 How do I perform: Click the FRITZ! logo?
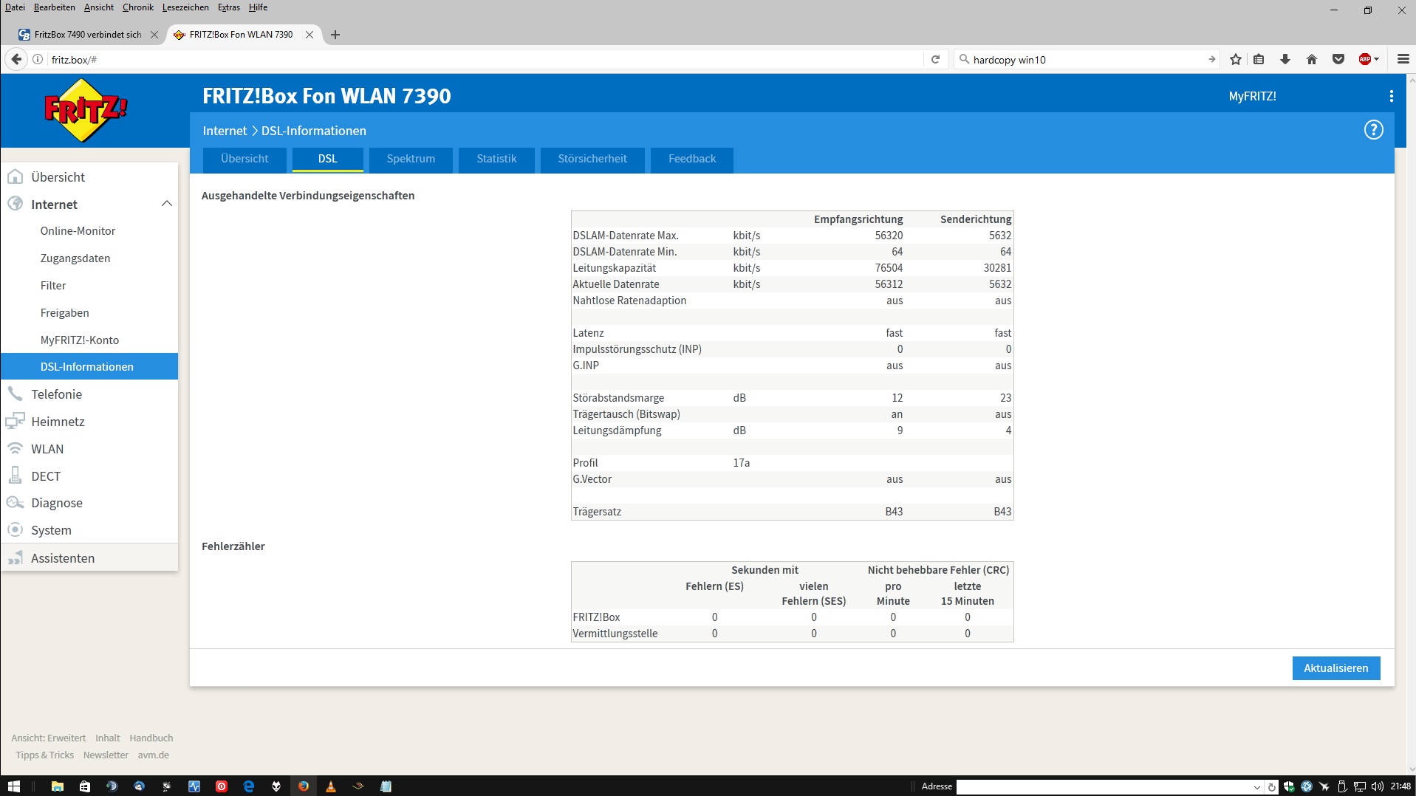[86, 110]
